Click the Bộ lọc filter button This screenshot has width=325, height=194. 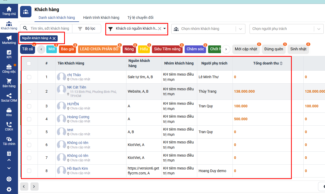pyautogui.click(x=87, y=28)
